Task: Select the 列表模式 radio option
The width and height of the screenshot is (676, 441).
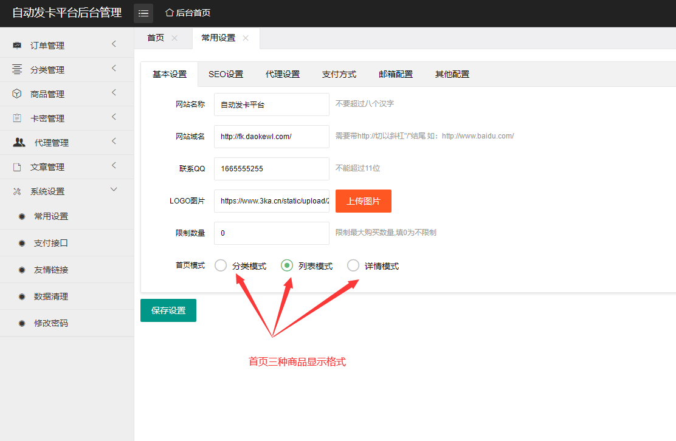Action: coord(286,265)
